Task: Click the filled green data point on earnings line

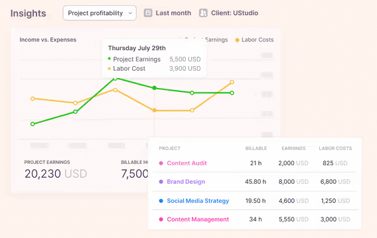Action: click(x=155, y=88)
